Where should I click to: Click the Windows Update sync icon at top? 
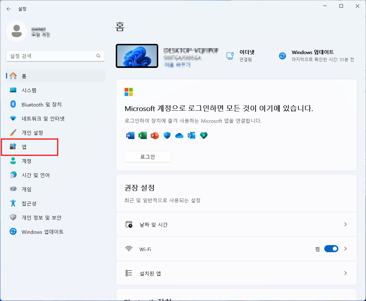click(x=282, y=56)
